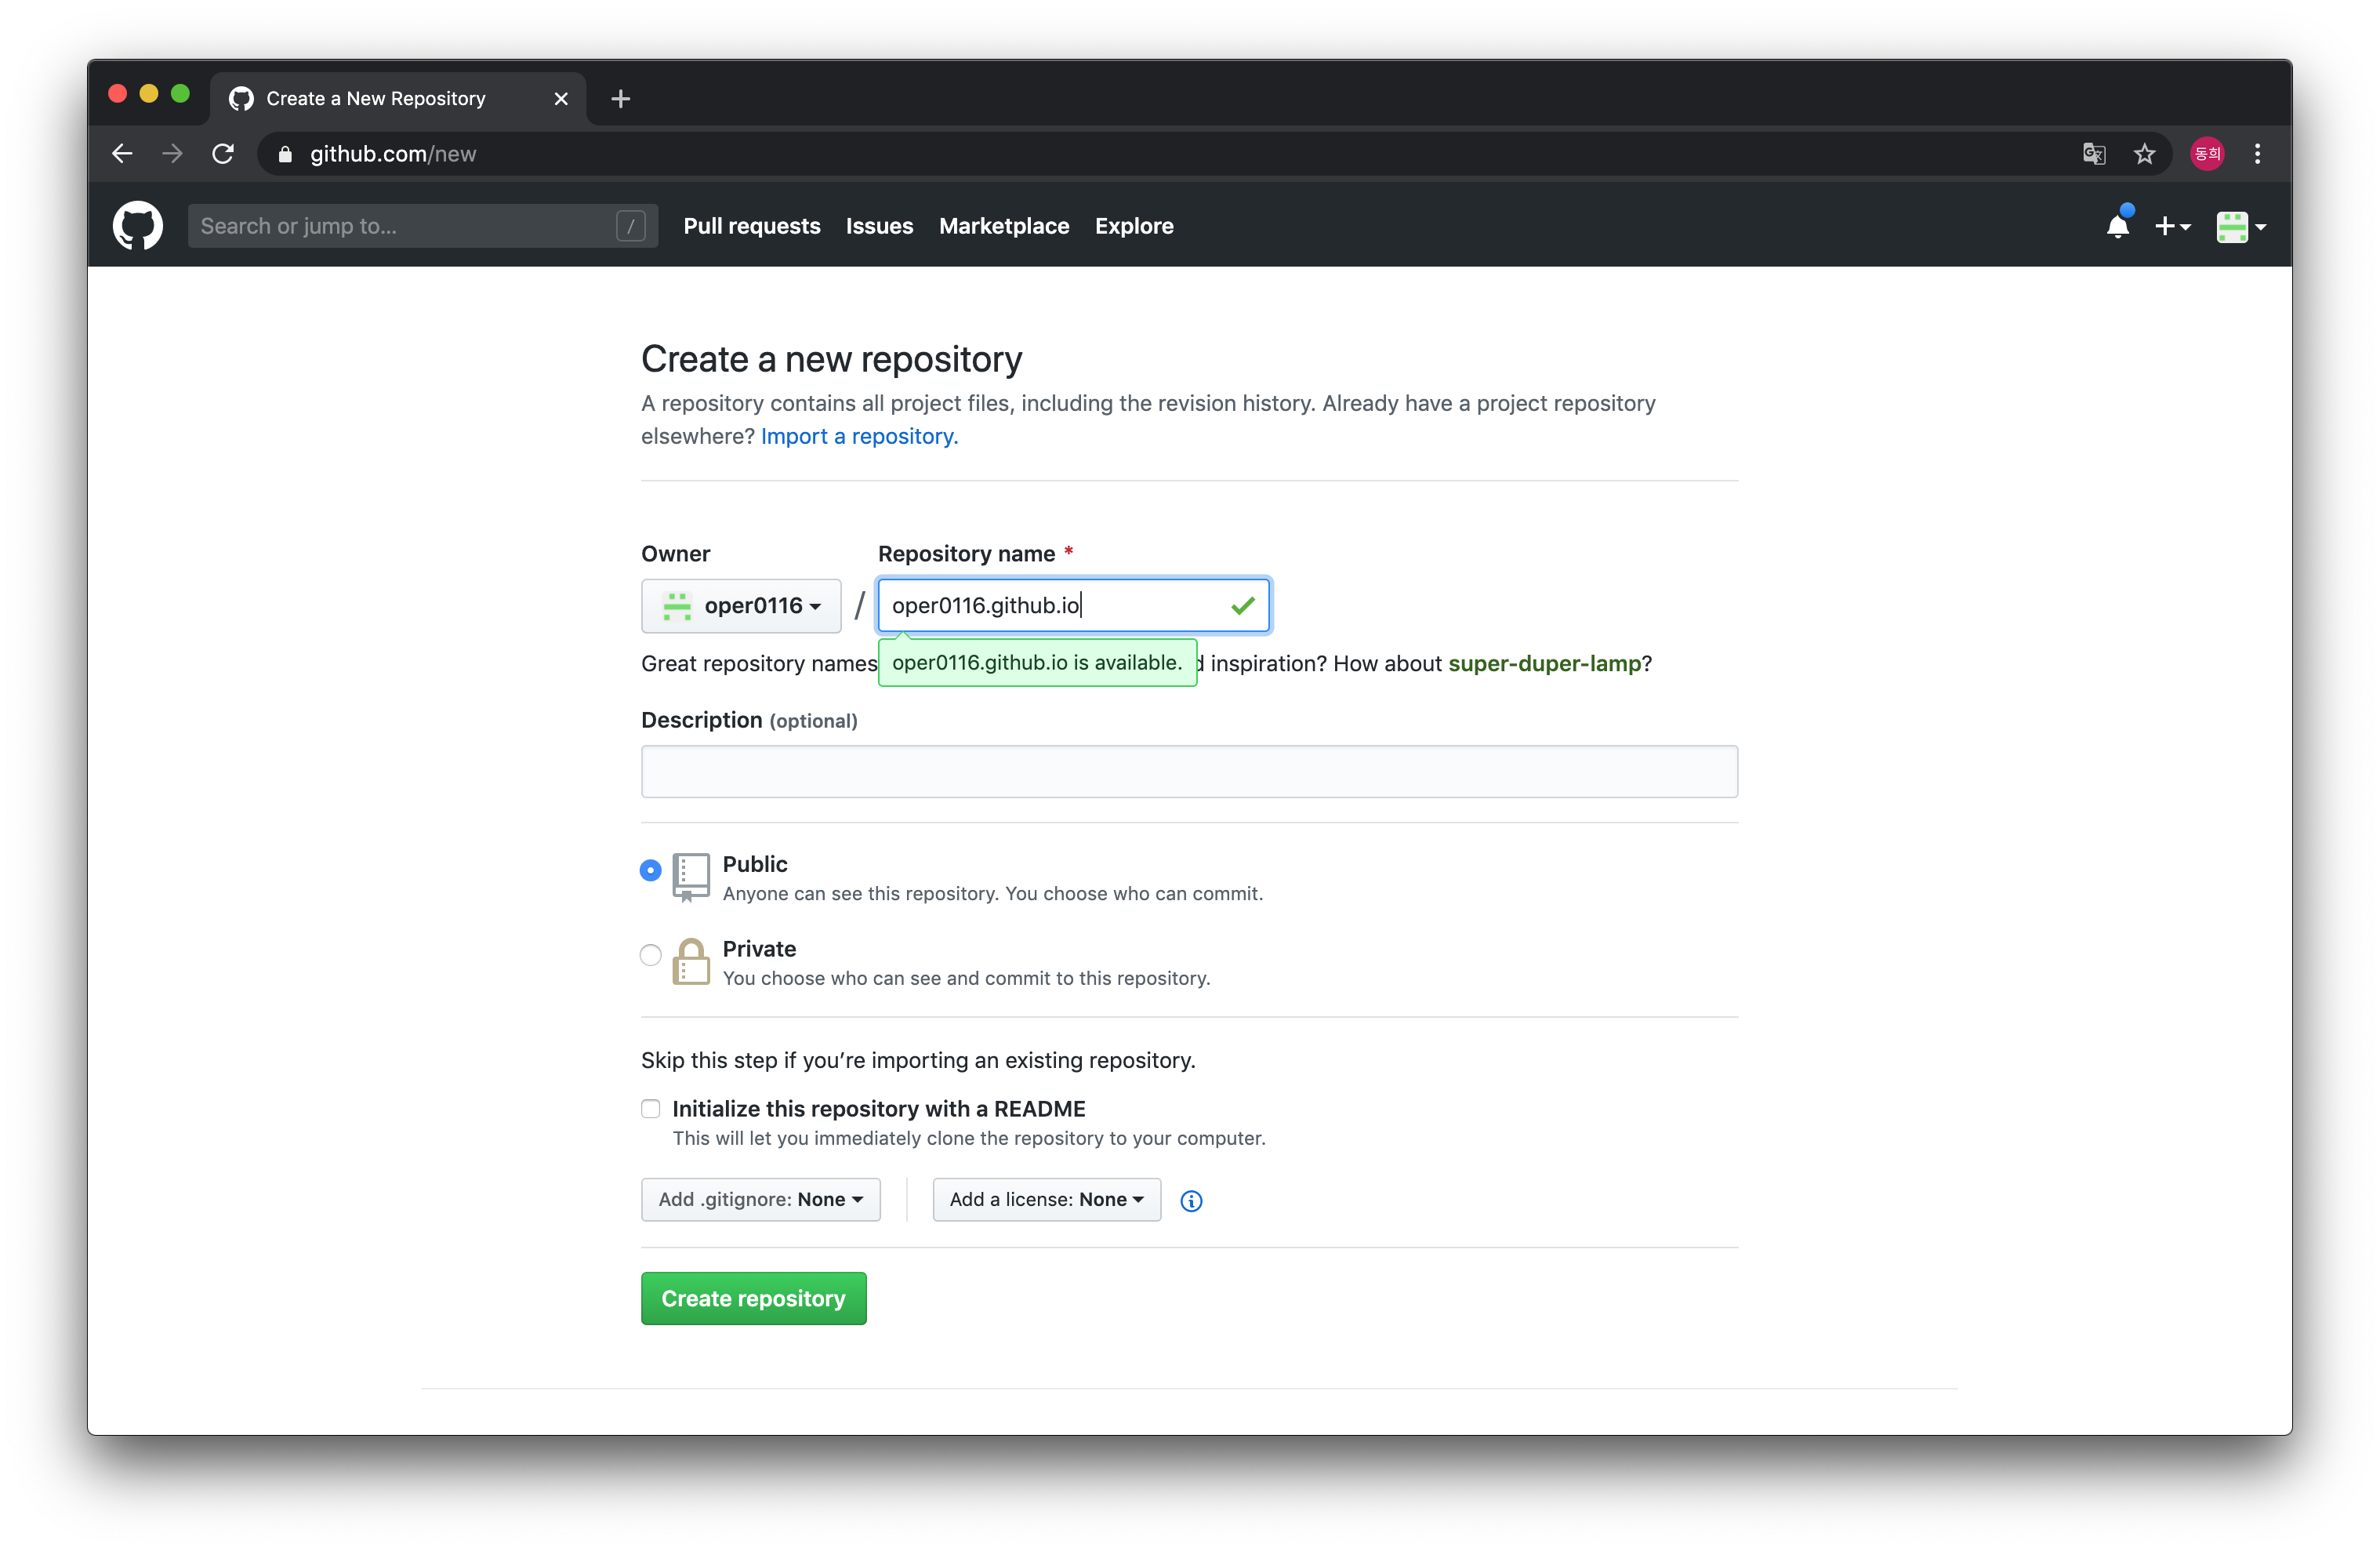Open the Chrome three-dot menu
This screenshot has width=2380, height=1551.
pos(2257,154)
